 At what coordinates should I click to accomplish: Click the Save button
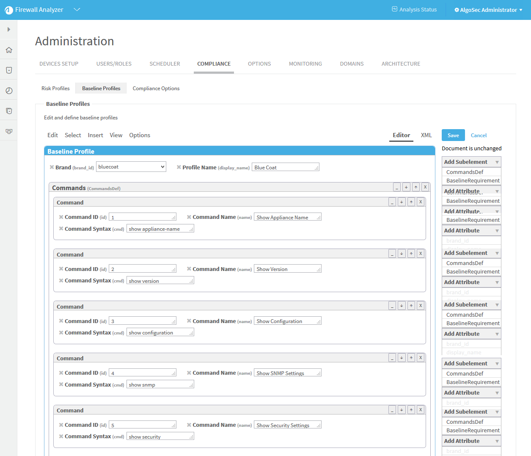(453, 135)
